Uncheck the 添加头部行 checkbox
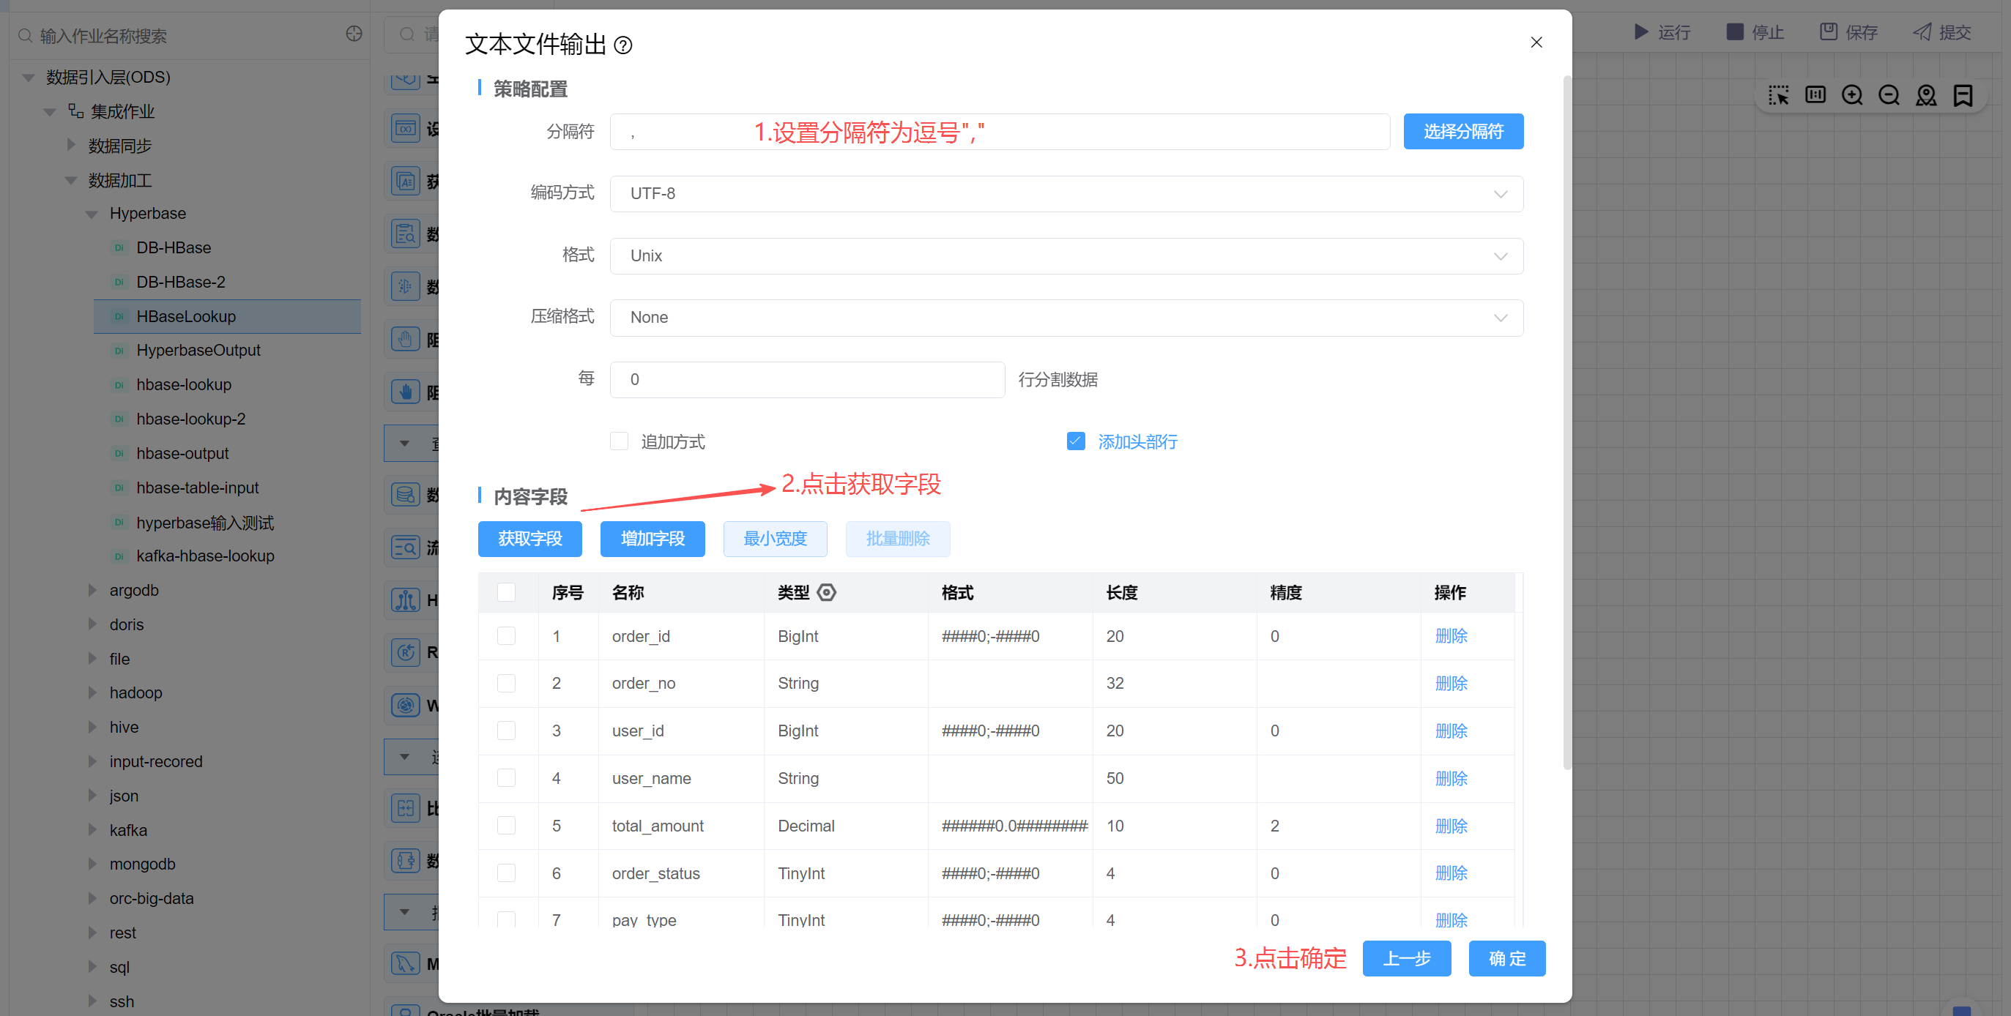Viewport: 2011px width, 1016px height. tap(1075, 441)
